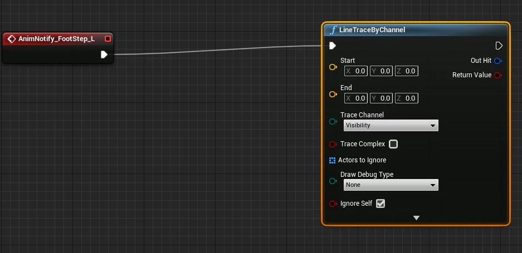Screen dimensions: 522x253
Task: Click the red delegate pin on AnimNotify_FootStep_L
Action: click(x=108, y=39)
